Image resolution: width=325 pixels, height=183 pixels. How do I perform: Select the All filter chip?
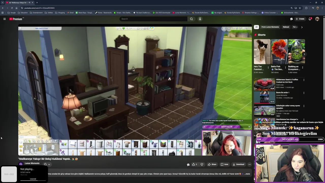(256, 27)
